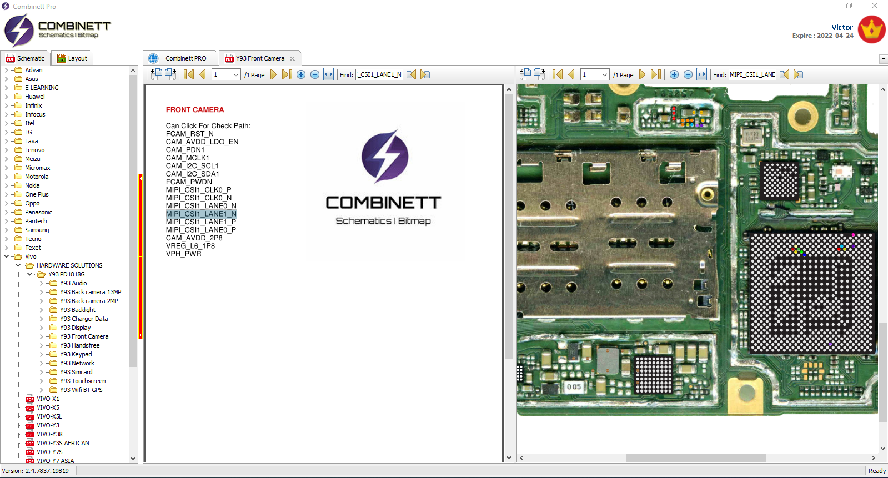This screenshot has width=888, height=478.
Task: Open the Combinett PRO tab
Action: (x=180, y=58)
